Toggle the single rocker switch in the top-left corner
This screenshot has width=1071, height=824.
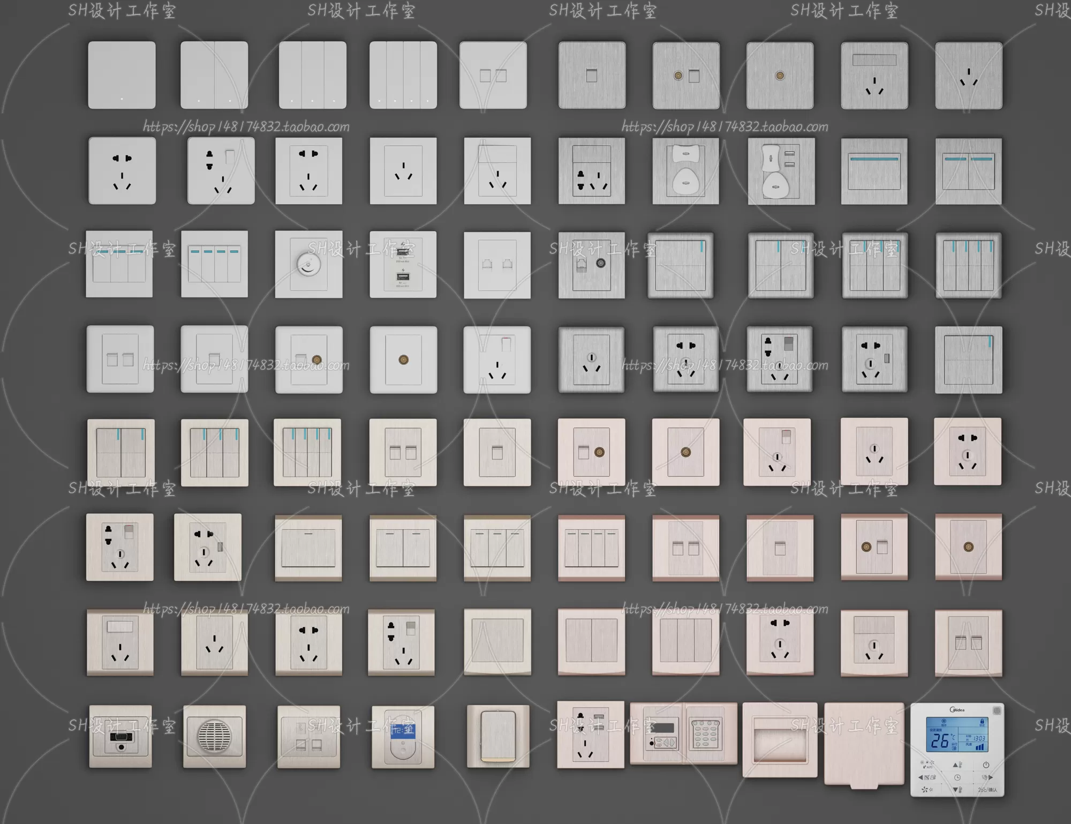click(x=122, y=75)
